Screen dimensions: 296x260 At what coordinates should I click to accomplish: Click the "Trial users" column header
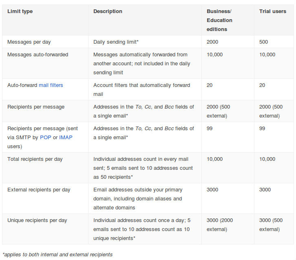coord(273,11)
